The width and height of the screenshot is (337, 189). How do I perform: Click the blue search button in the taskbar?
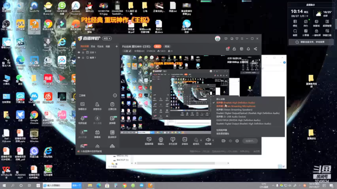point(77,185)
